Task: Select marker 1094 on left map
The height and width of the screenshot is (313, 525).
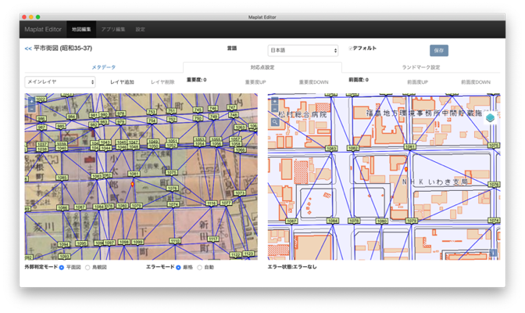Action: click(x=63, y=244)
